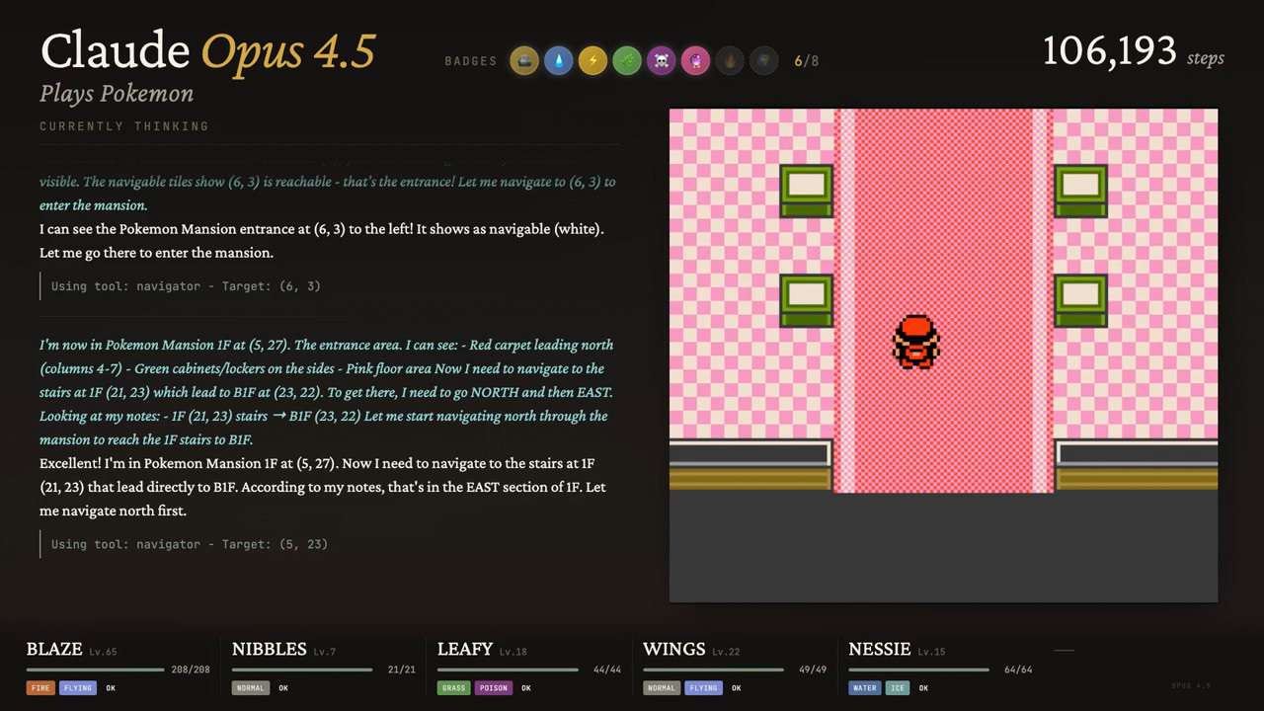Click the "Lv.15" level label

[931, 652]
